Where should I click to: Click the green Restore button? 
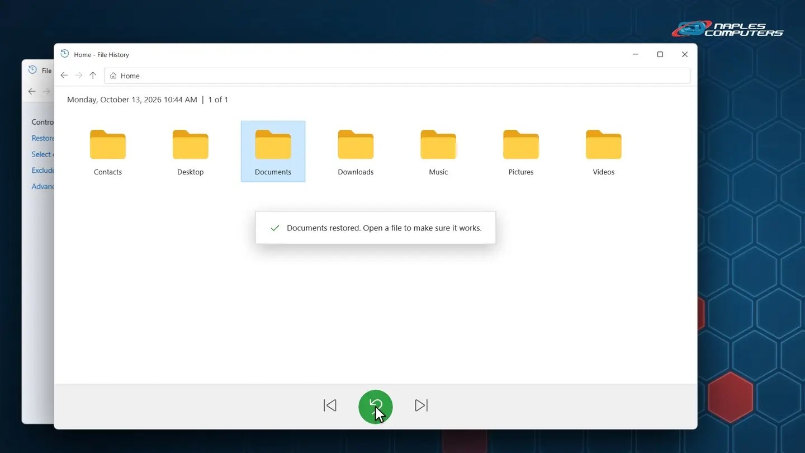[x=376, y=407]
